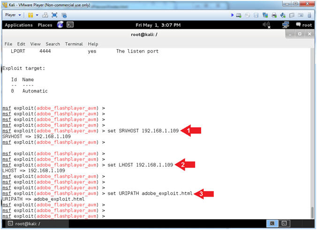The height and width of the screenshot is (230, 317).
Task: Open the Places menu
Action: pyautogui.click(x=45, y=25)
